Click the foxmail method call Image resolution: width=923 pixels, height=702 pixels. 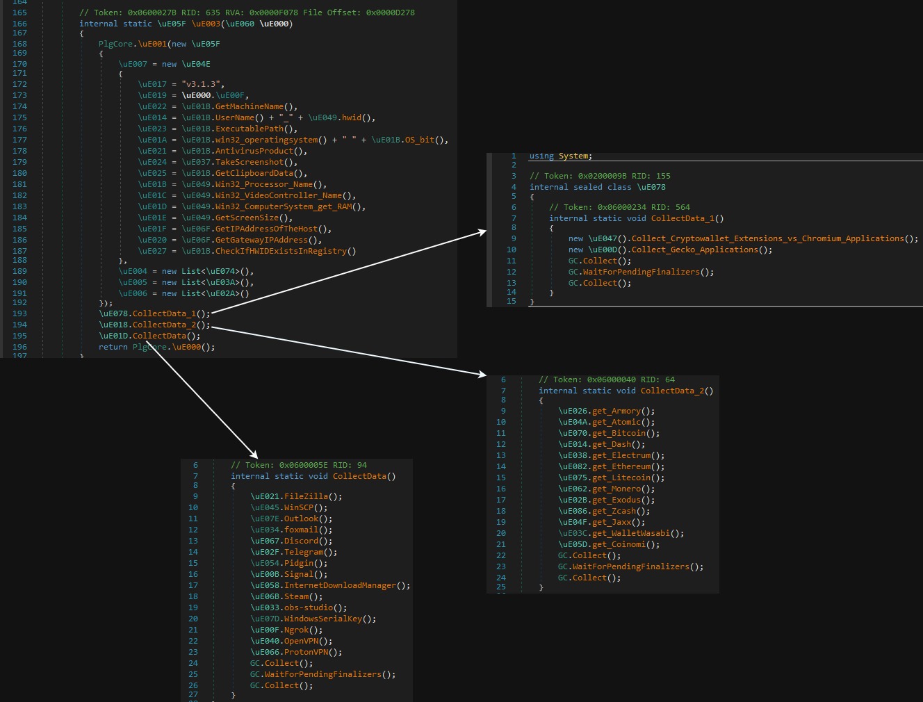coord(301,530)
